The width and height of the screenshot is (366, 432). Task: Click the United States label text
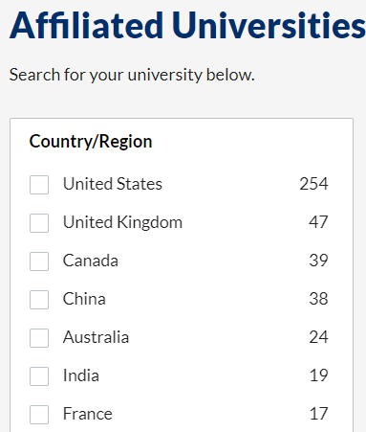click(x=113, y=184)
